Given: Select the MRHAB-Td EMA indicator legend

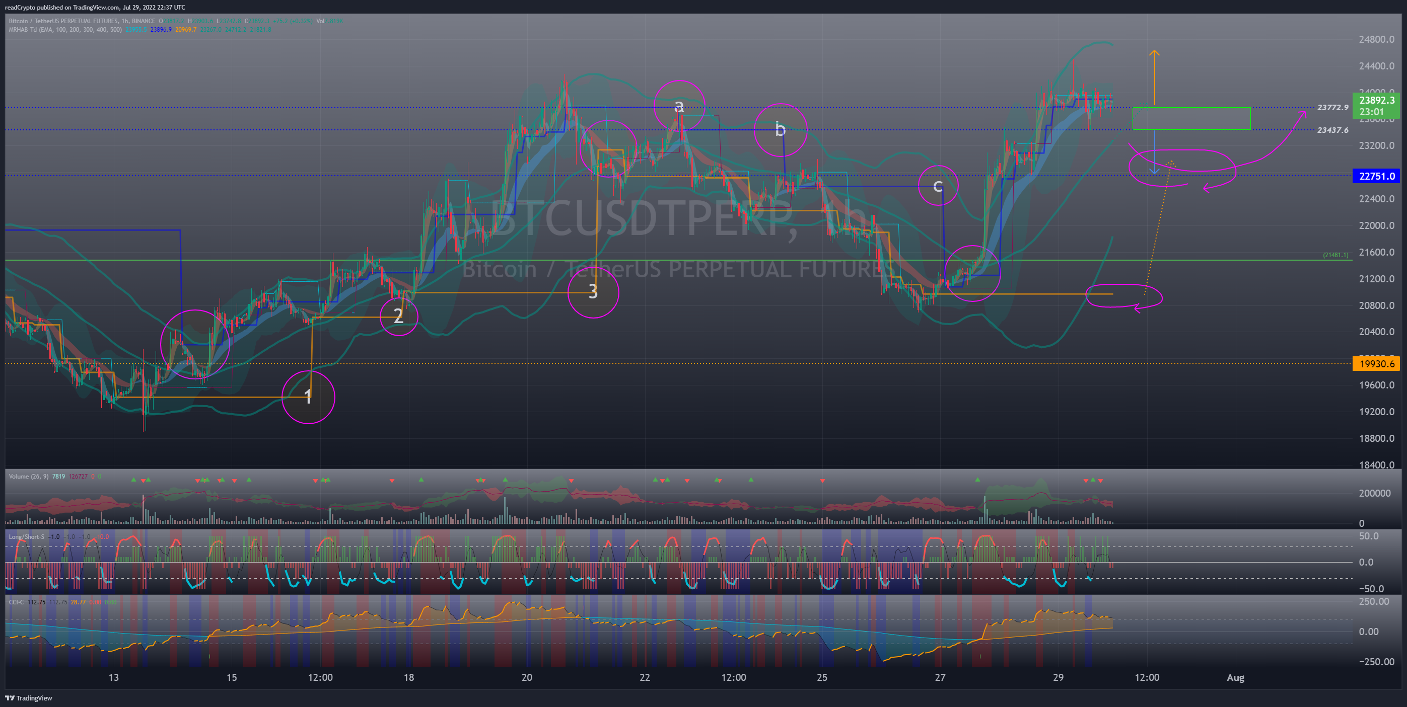Looking at the screenshot, I should 65,30.
